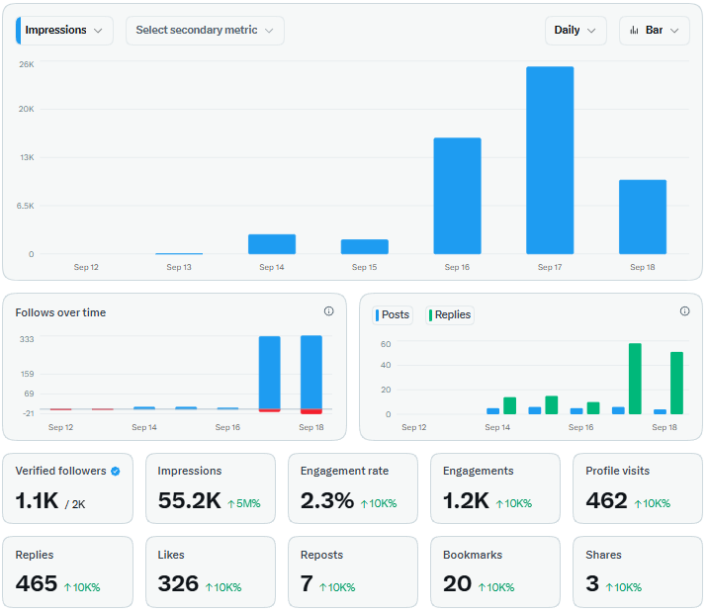
Task: Click the Sep 15 impressions bar
Action: click(365, 246)
